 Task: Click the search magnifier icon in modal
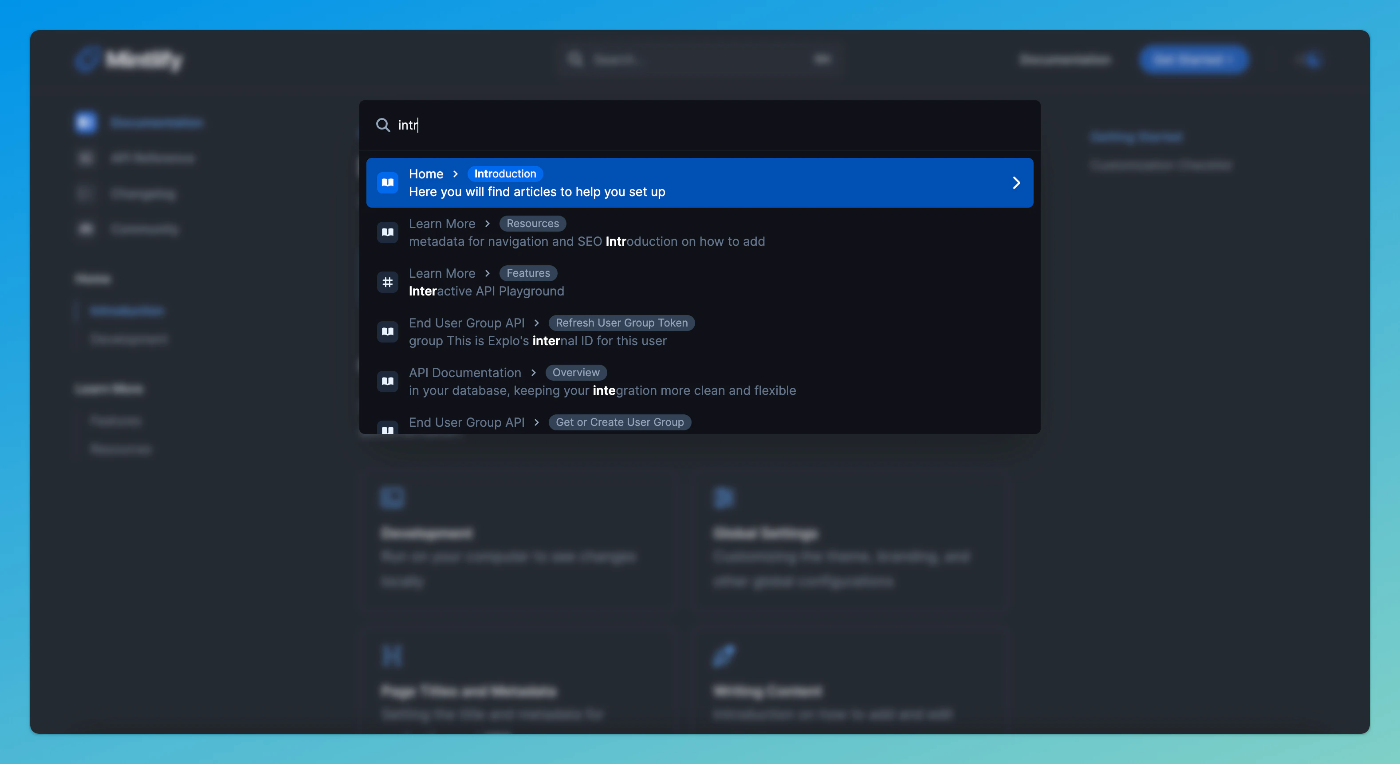383,125
